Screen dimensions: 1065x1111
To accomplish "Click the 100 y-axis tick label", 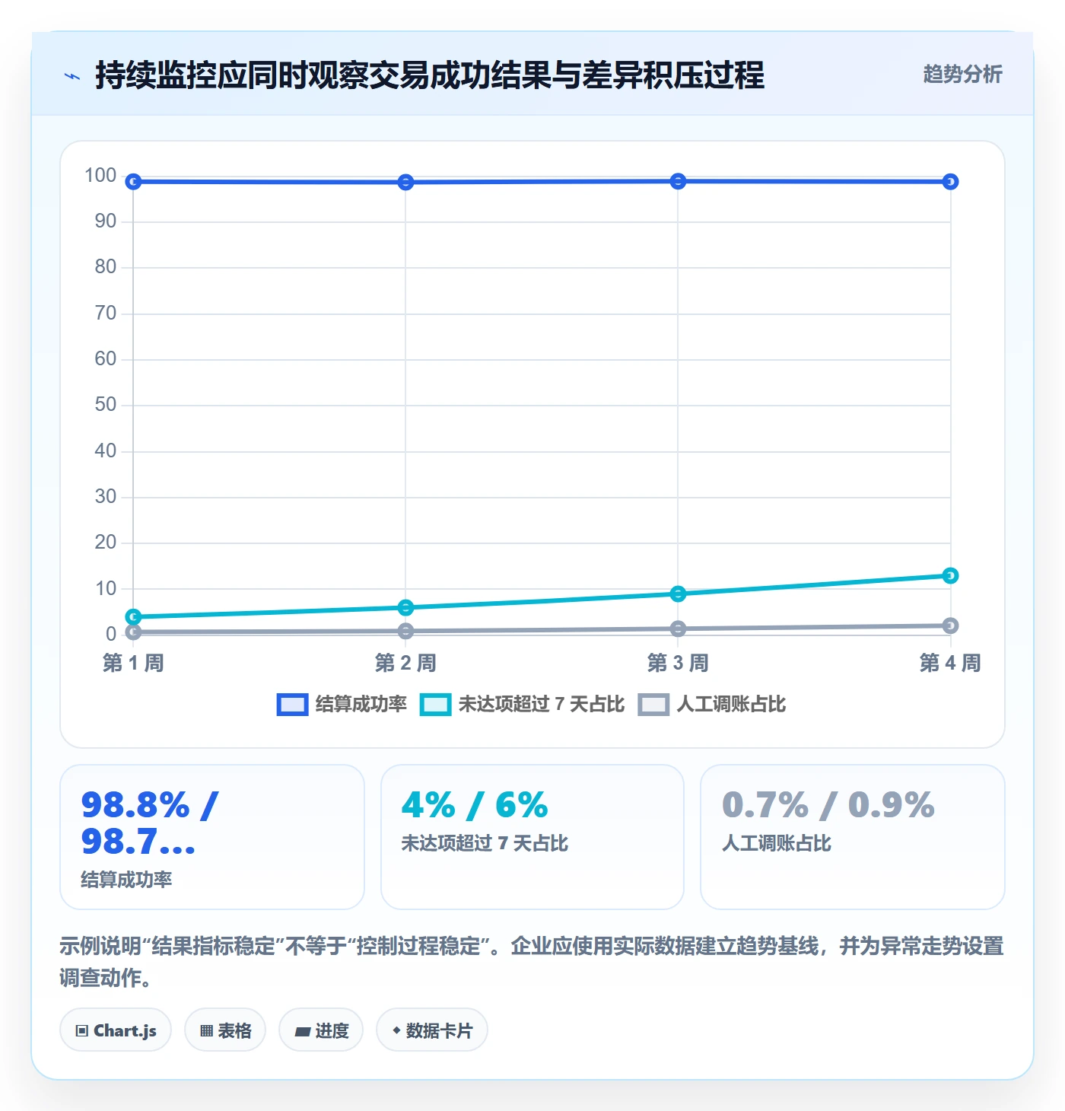I will [100, 175].
